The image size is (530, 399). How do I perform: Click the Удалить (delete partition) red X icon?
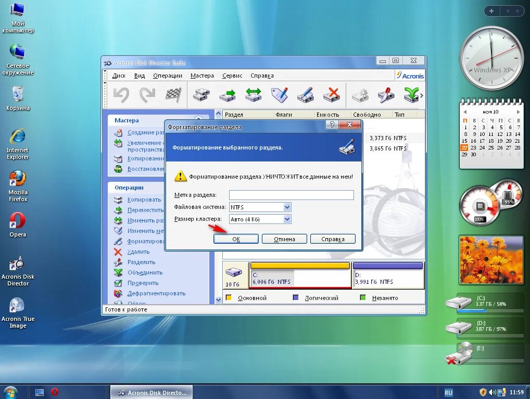119,252
